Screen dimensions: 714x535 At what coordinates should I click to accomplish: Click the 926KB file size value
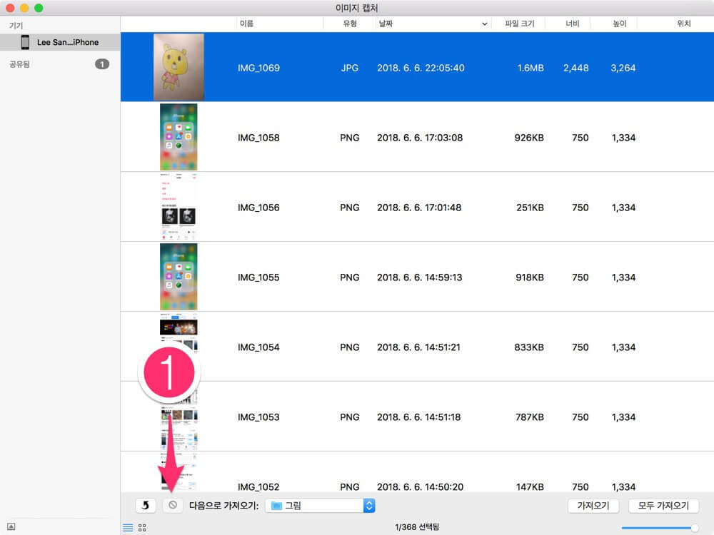(x=529, y=138)
